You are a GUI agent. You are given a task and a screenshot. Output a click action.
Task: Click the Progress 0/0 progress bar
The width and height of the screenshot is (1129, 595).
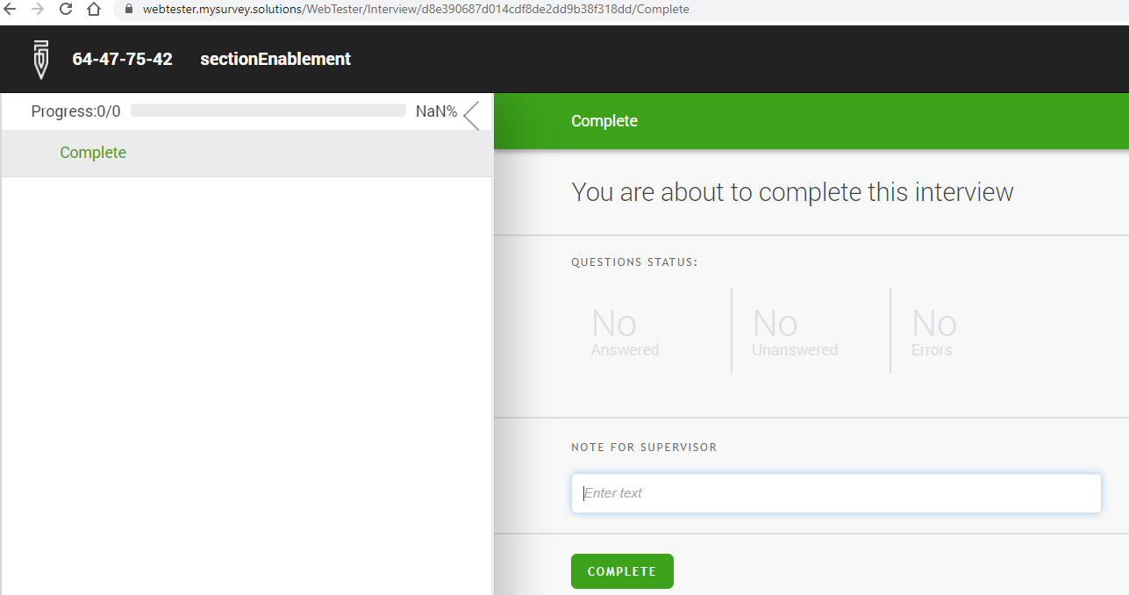tap(268, 111)
